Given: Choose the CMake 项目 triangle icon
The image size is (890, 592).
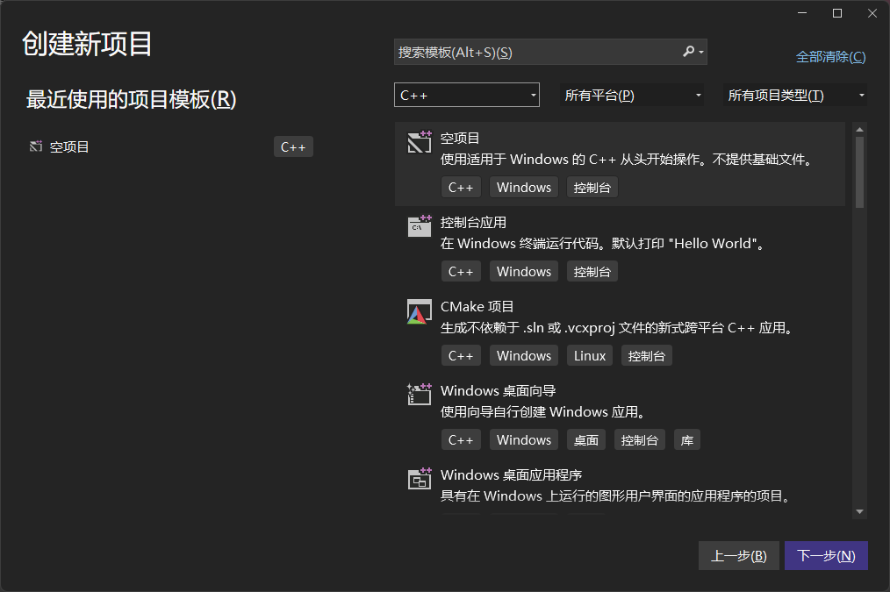Looking at the screenshot, I should tap(420, 311).
